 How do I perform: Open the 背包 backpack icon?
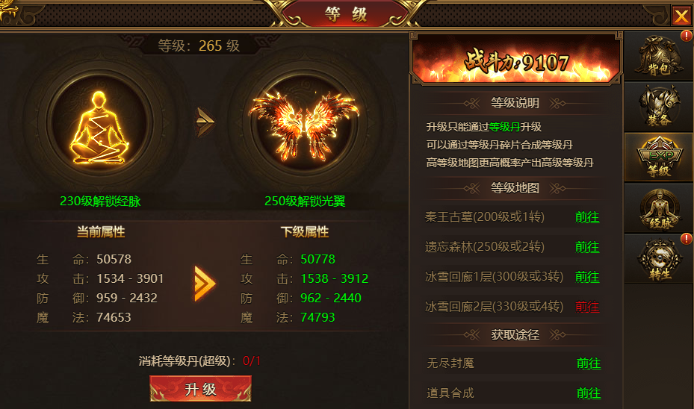pos(659,56)
